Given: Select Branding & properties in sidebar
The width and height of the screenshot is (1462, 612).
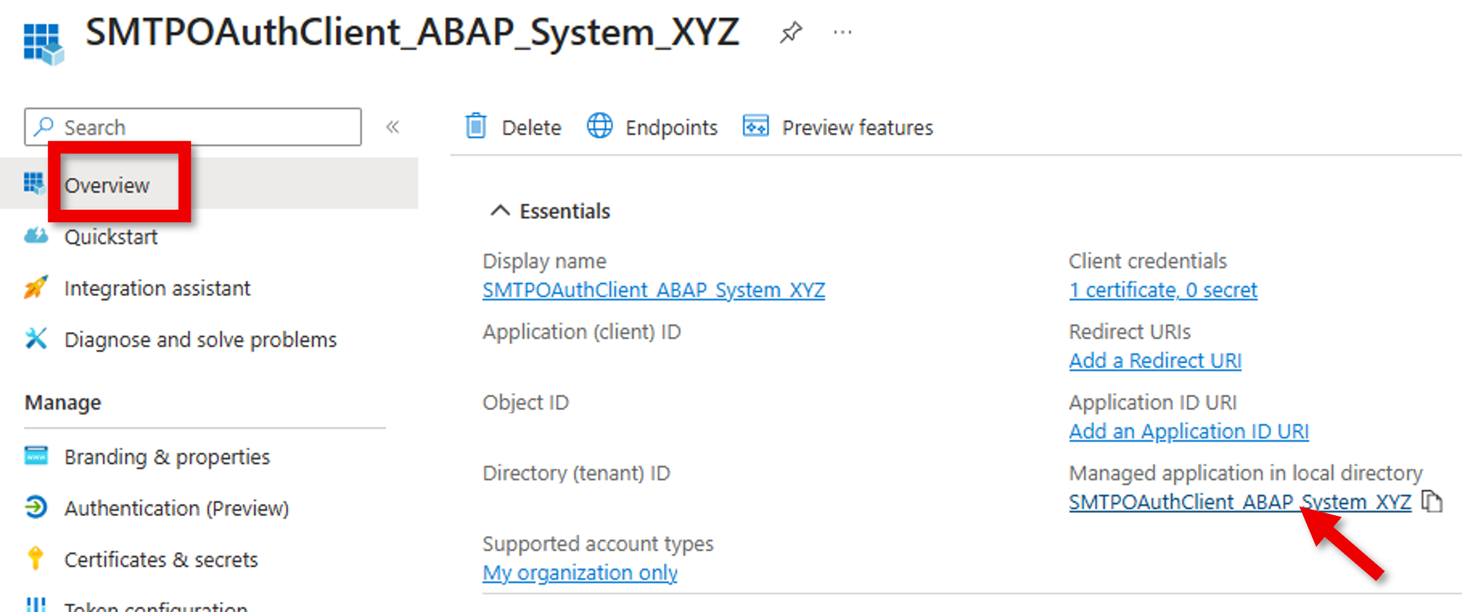Looking at the screenshot, I should [x=167, y=457].
